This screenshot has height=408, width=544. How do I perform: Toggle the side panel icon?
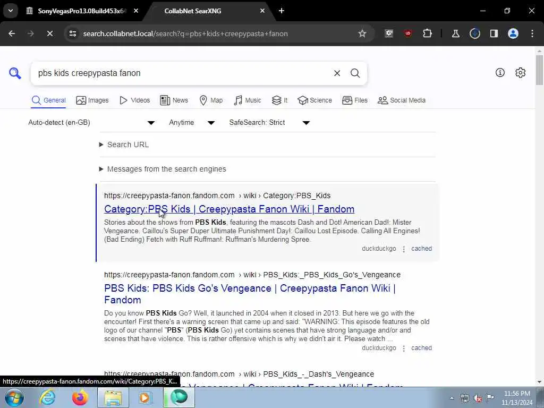pos(494,33)
